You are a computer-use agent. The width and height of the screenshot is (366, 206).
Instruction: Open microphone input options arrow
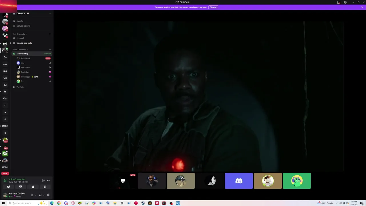pos(35,195)
